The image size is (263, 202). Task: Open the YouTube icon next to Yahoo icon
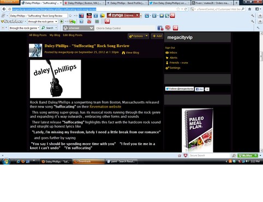click(89, 16)
